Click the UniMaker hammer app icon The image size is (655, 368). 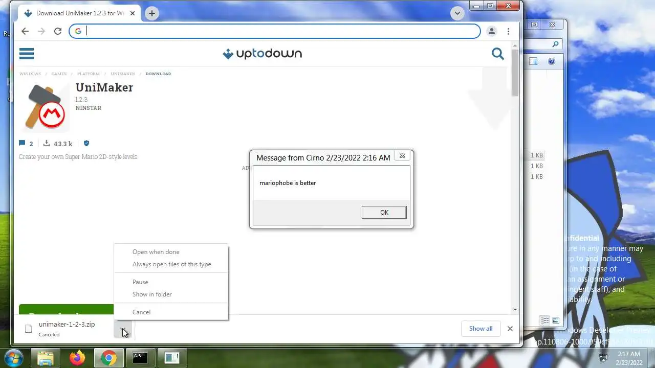pyautogui.click(x=45, y=107)
